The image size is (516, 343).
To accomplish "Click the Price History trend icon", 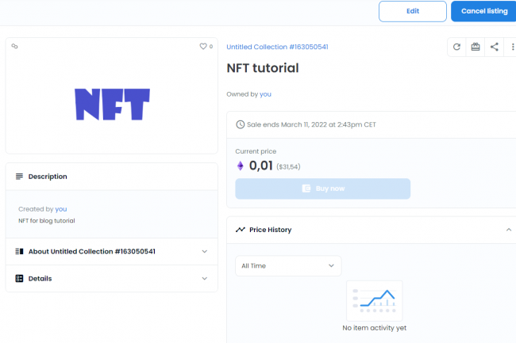I will click(241, 230).
